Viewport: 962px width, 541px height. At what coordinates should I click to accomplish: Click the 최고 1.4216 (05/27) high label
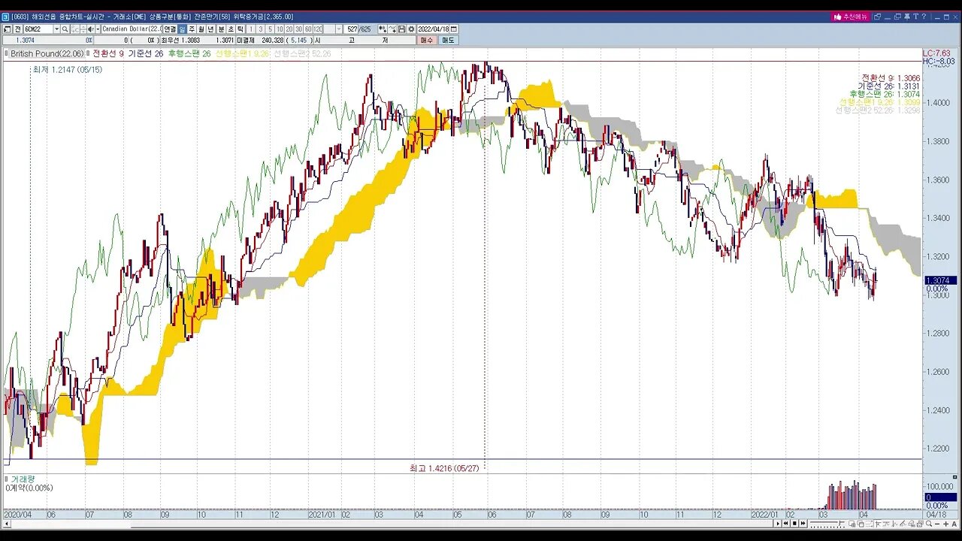444,468
